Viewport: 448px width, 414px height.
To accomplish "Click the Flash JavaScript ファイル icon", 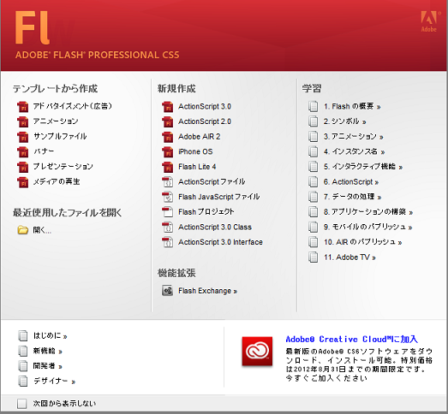I will (x=168, y=197).
